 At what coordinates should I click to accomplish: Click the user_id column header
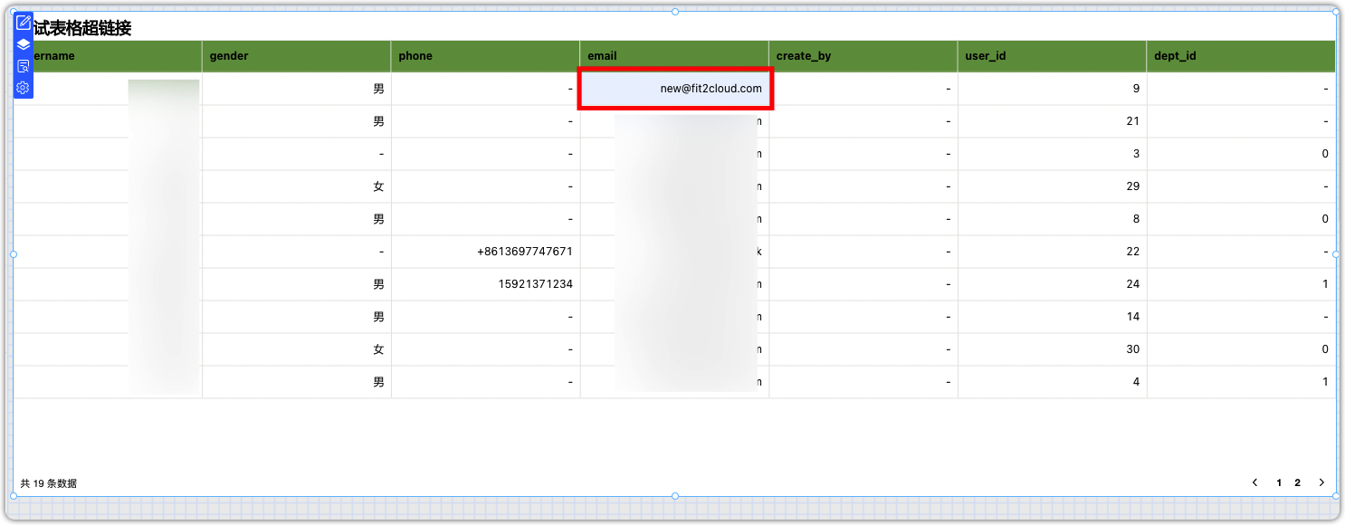tap(1053, 56)
